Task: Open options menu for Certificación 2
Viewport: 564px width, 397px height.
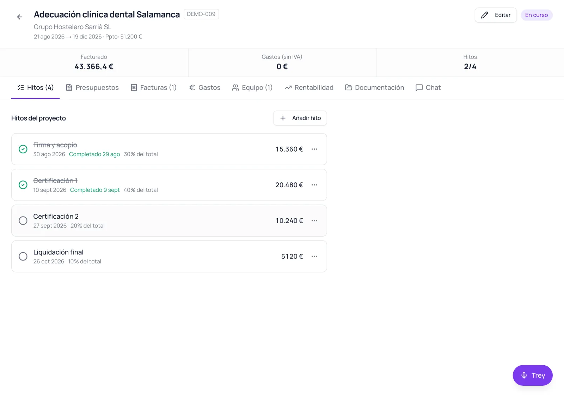Action: point(314,221)
